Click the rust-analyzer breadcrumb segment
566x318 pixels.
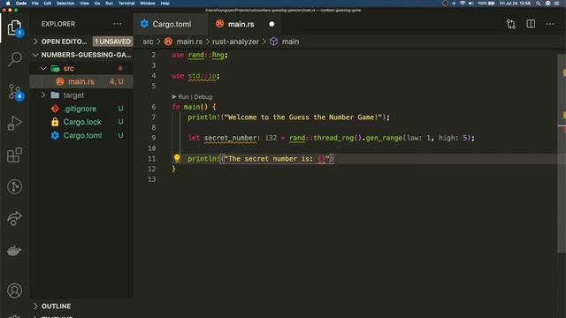(x=235, y=42)
